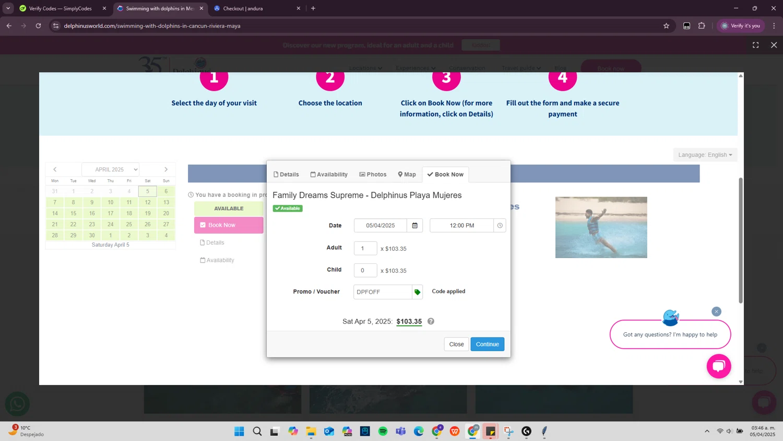The width and height of the screenshot is (783, 441).
Task: Switch to the Details tab
Action: (286, 175)
